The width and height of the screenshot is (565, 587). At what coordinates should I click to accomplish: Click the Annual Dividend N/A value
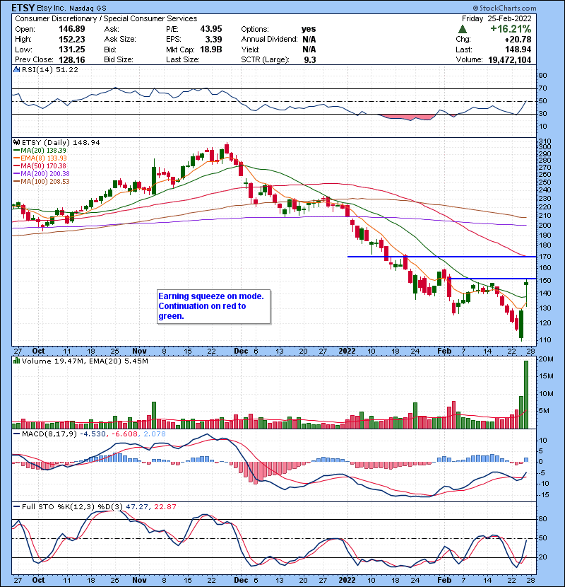click(x=309, y=40)
